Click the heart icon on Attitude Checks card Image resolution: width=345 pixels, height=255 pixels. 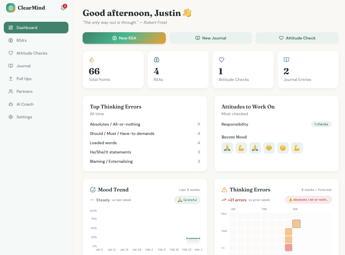click(221, 60)
